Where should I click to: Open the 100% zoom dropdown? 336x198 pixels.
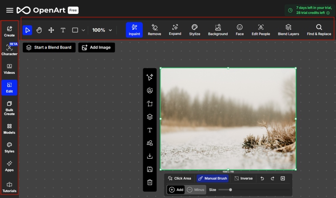click(x=102, y=30)
